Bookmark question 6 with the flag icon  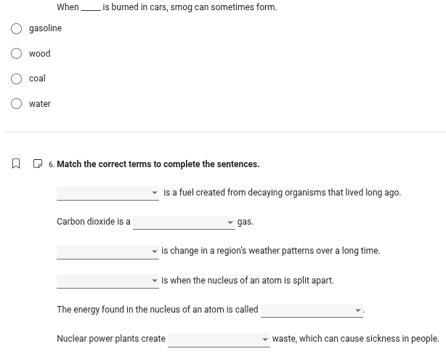tap(16, 164)
